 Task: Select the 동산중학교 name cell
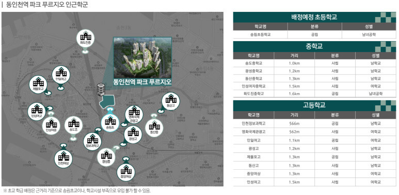(x=253, y=78)
